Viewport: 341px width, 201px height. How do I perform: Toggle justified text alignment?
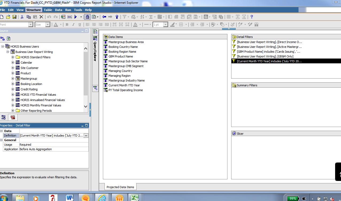pos(107,25)
